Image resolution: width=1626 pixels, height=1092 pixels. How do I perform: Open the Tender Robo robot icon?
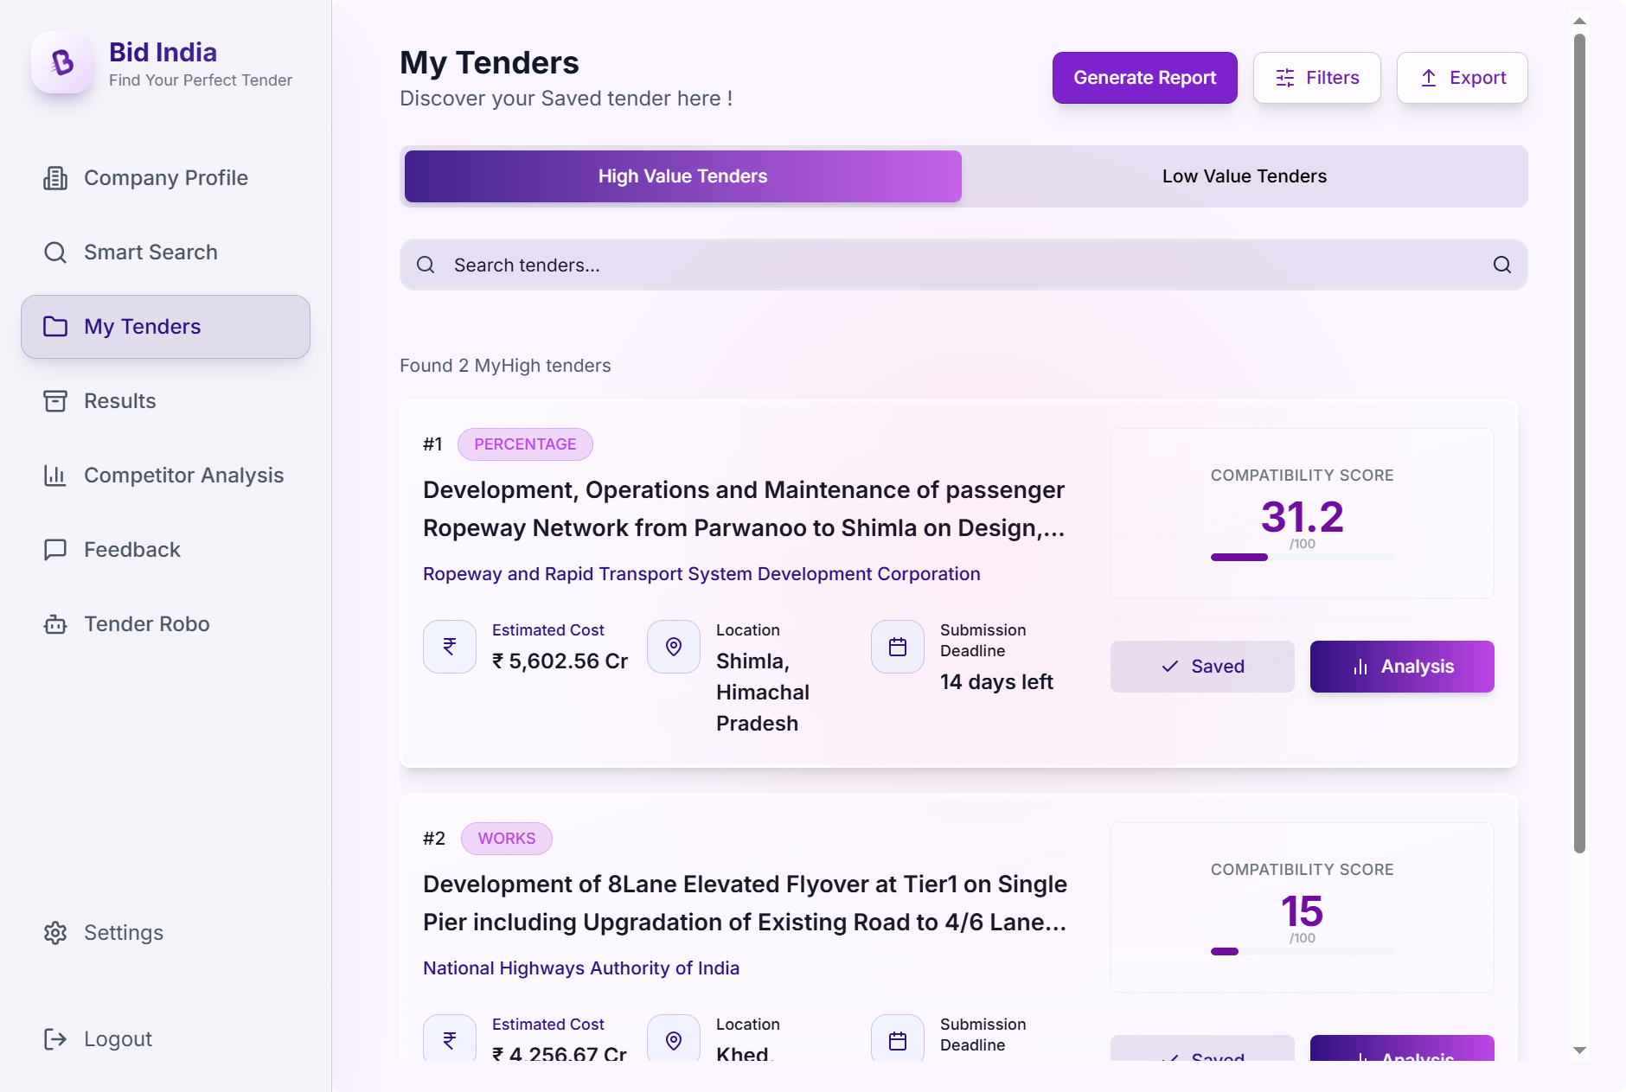pyautogui.click(x=55, y=624)
